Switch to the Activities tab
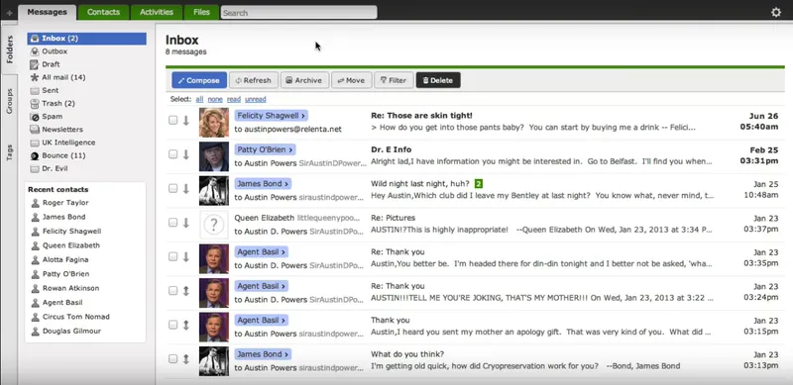Screen dimensions: 793x385 pos(157,12)
